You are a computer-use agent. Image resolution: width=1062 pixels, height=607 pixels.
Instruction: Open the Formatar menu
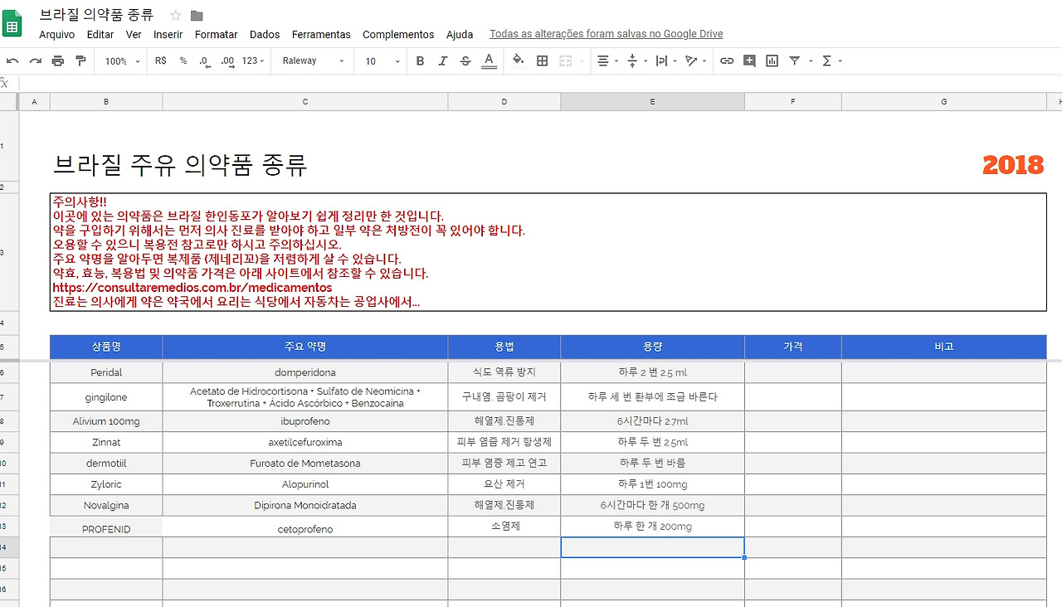pyautogui.click(x=217, y=34)
